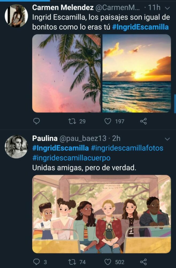Like Carmen Melendez's tweet
The width and height of the screenshot is (176, 268).
tap(108, 121)
